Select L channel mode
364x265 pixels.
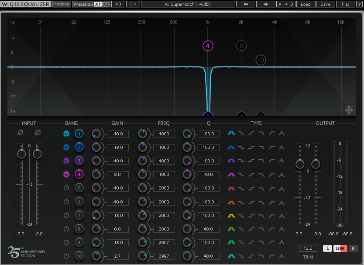coord(327,248)
